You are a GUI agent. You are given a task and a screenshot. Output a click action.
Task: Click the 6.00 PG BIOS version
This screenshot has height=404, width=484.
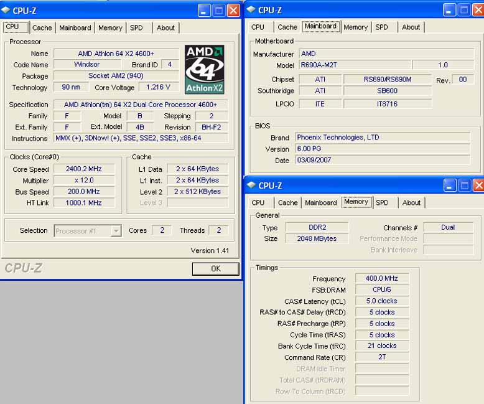tap(383, 149)
